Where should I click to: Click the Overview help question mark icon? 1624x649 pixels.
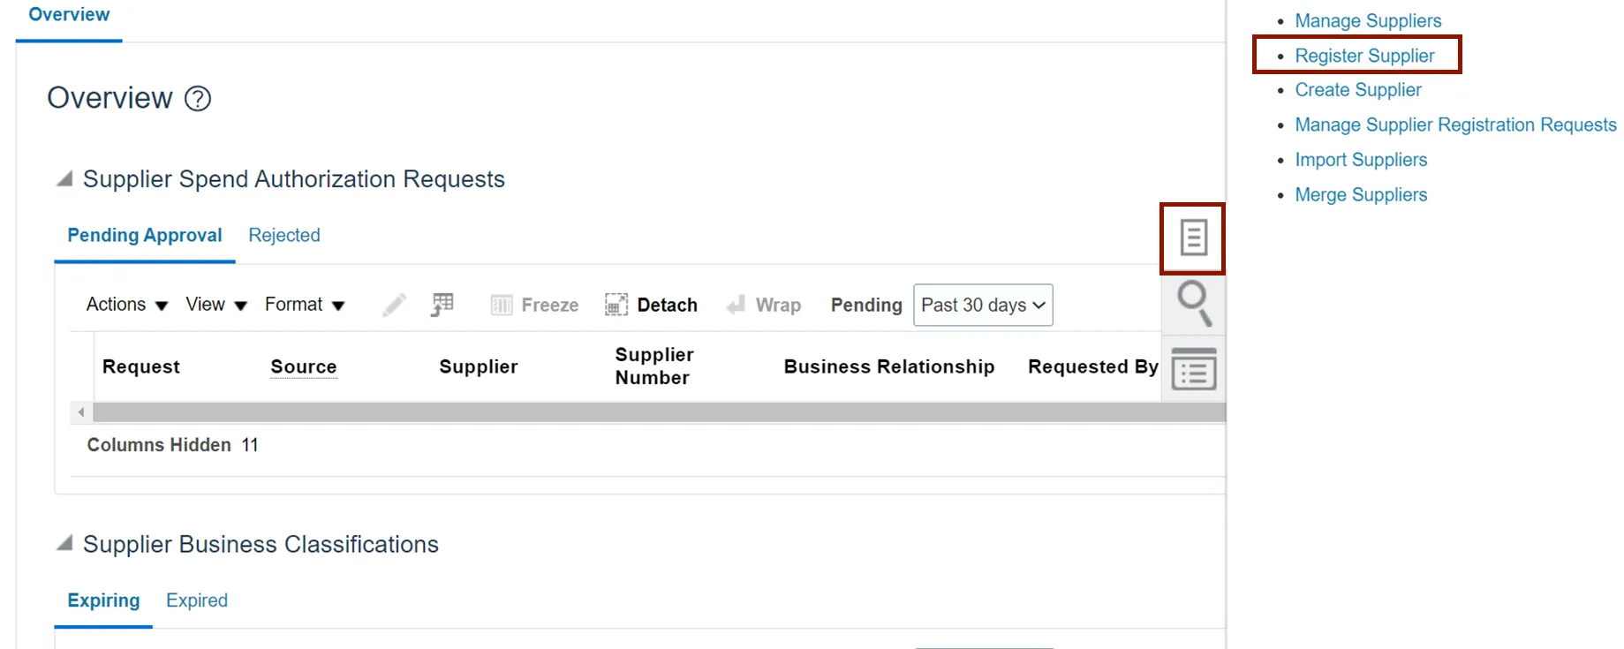198,99
